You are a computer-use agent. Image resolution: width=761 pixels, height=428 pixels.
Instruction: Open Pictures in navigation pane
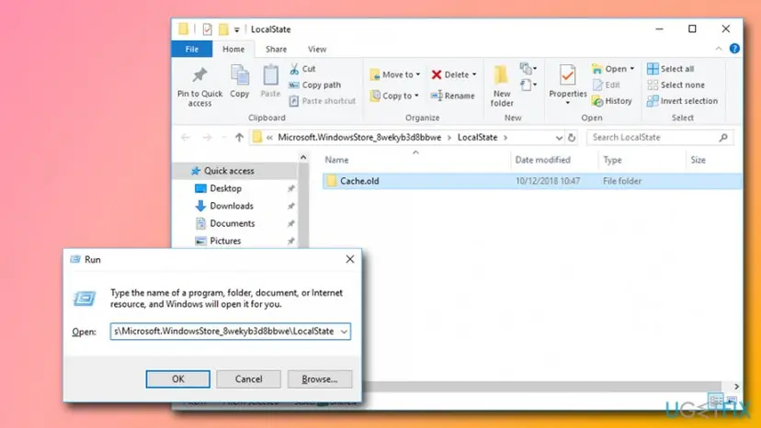(225, 241)
